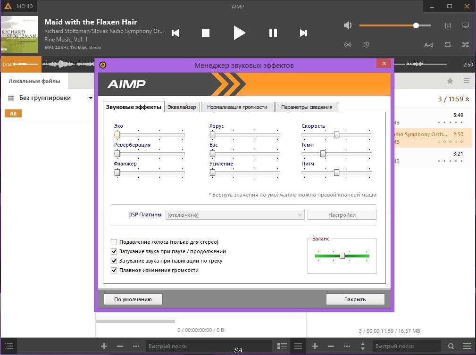The width and height of the screenshot is (476, 355).
Task: Click the right Быстрый поиск field
Action: (x=407, y=346)
